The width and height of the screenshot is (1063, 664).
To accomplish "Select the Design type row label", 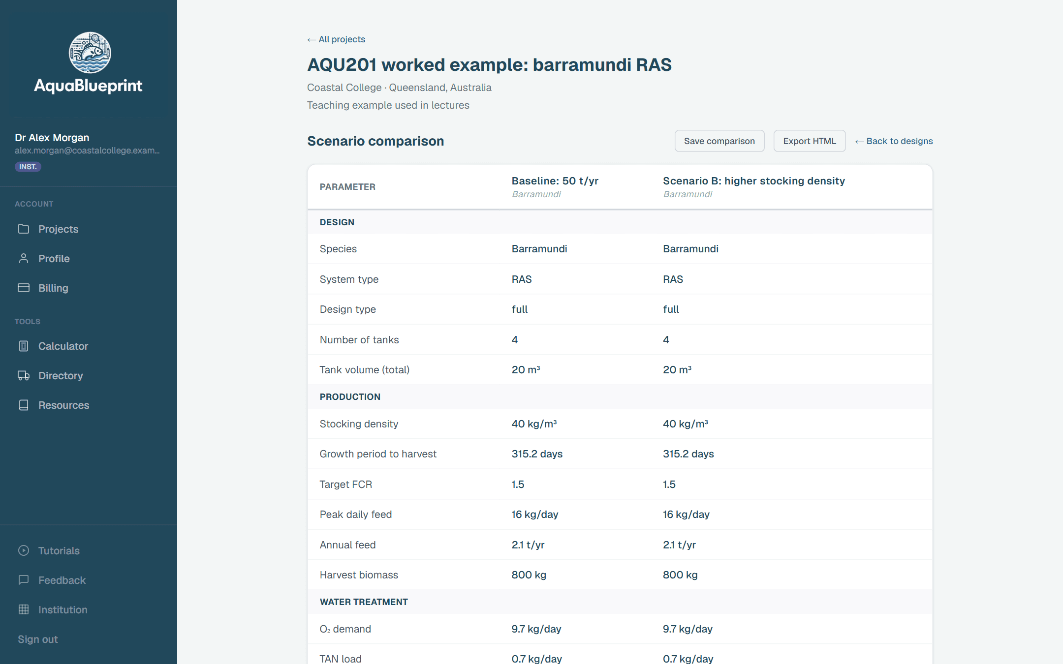I will pos(348,309).
